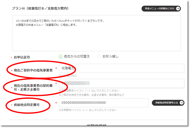Click the お申込区分 label
This screenshot has height=128, width=190.
click(x=22, y=57)
